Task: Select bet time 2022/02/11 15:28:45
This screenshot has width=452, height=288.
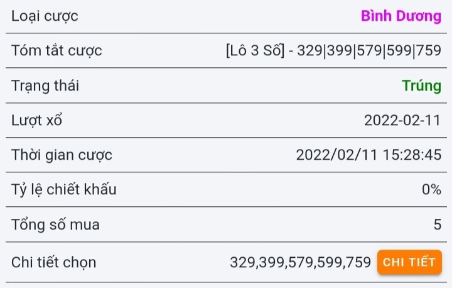Action: pos(369,155)
